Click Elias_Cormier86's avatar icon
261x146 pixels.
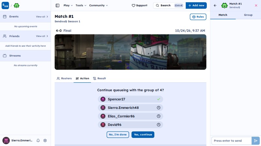(103, 116)
